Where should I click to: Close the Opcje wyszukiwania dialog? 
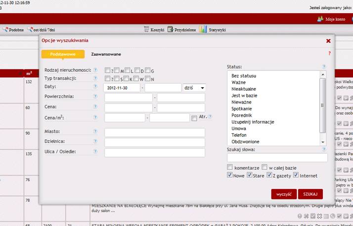pyautogui.click(x=328, y=41)
